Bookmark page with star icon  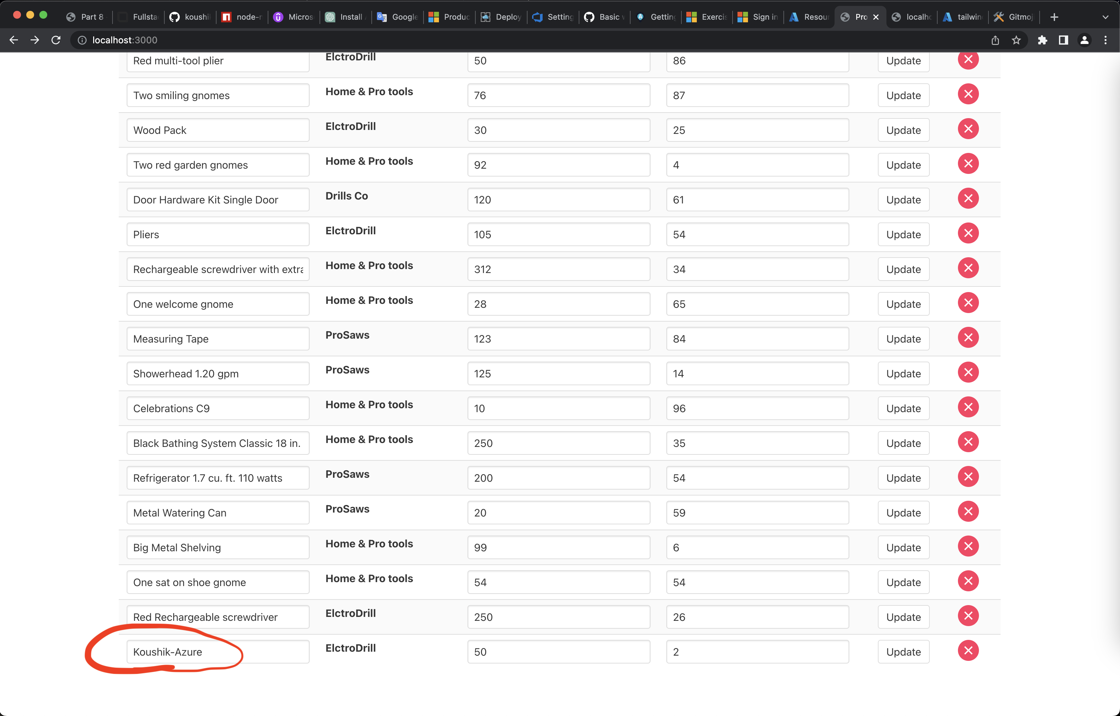click(1016, 40)
